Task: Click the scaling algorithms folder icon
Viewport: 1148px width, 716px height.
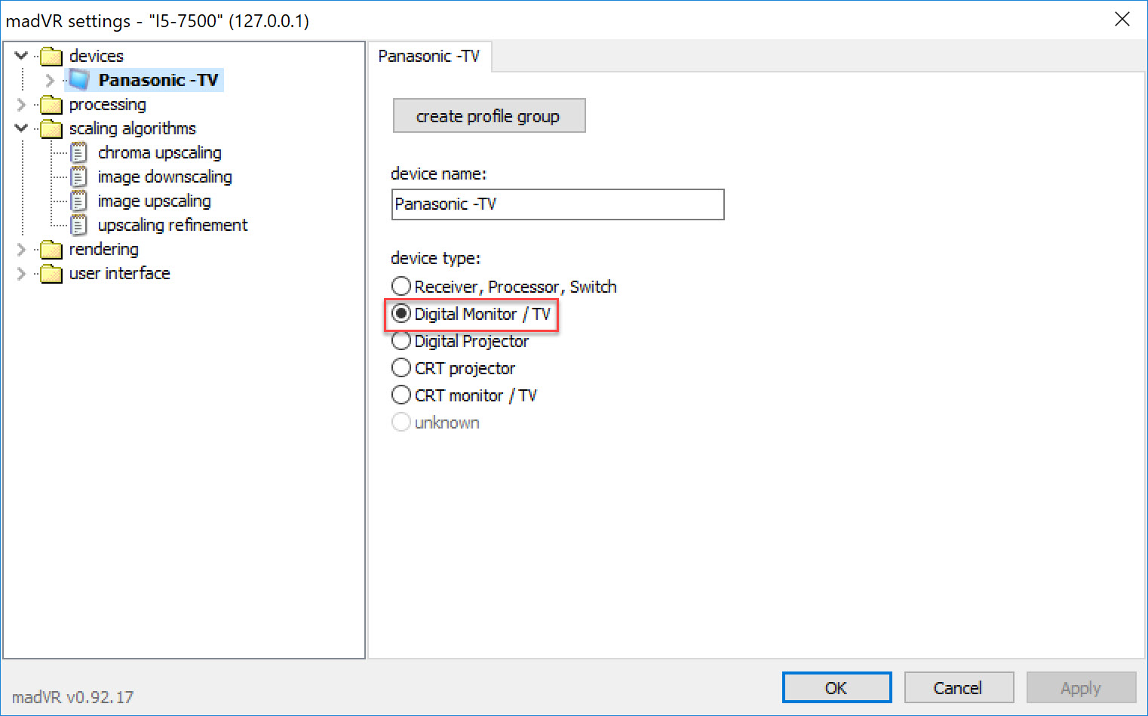Action: click(x=51, y=128)
